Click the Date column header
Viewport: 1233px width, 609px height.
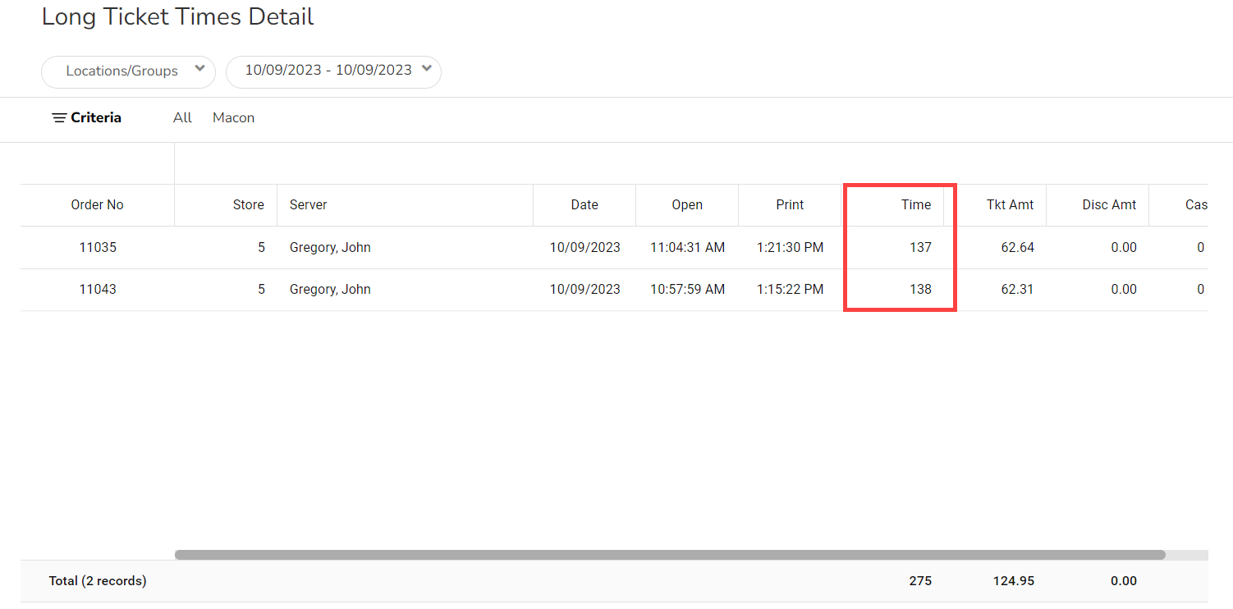pyautogui.click(x=584, y=205)
